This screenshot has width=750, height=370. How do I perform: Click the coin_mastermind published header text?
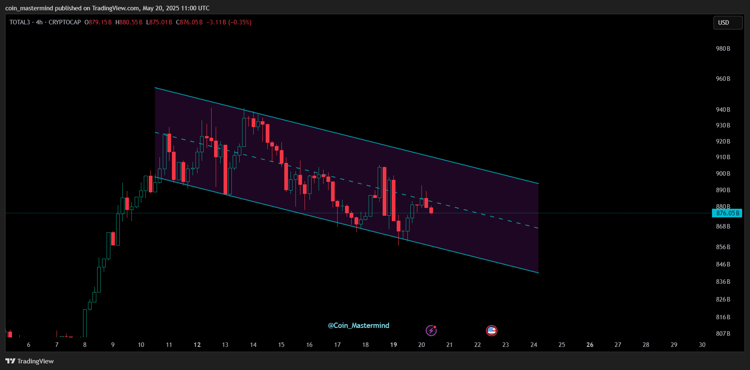coord(107,8)
